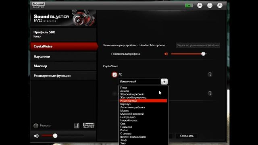This screenshot has height=145, width=258.
Task: Select Моряк voice effect
Action: coord(143,111)
